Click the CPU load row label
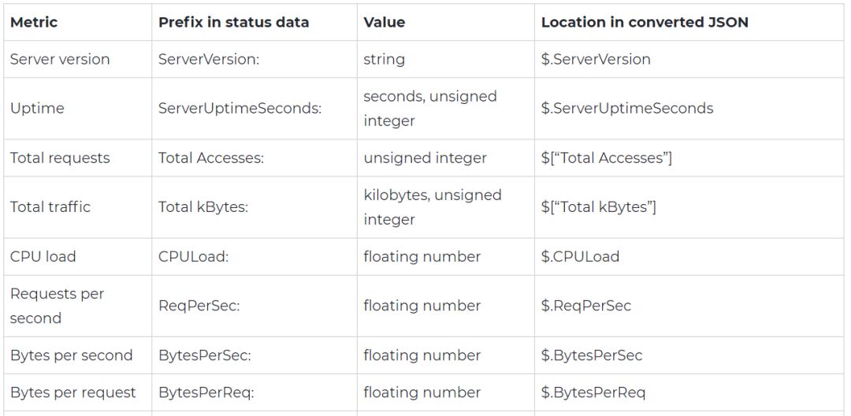 tap(43, 256)
